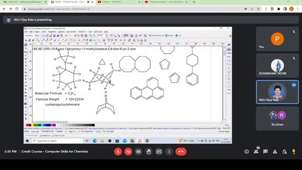The image size is (302, 170).
Task: Open Chrome extensions puzzle icon
Action: [x=279, y=9]
